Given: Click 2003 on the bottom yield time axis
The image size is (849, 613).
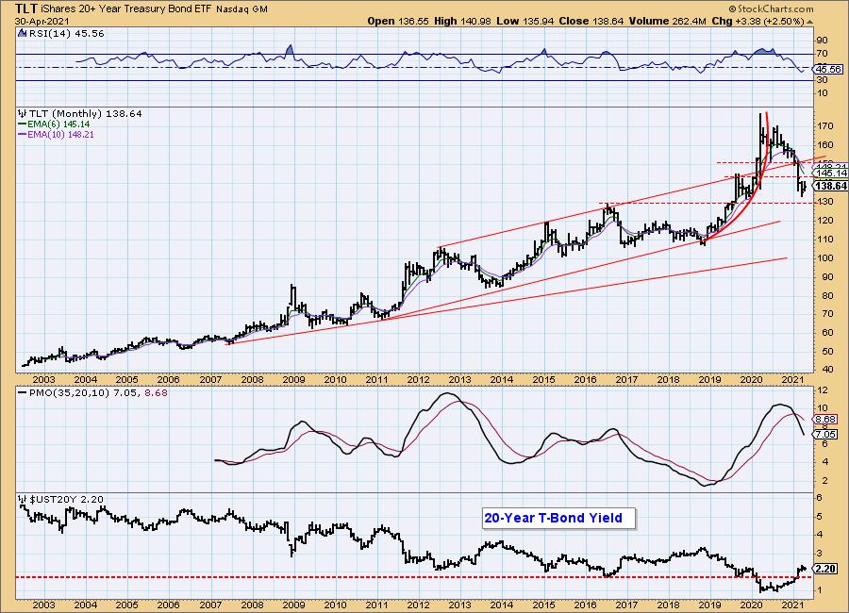Looking at the screenshot, I should point(43,605).
